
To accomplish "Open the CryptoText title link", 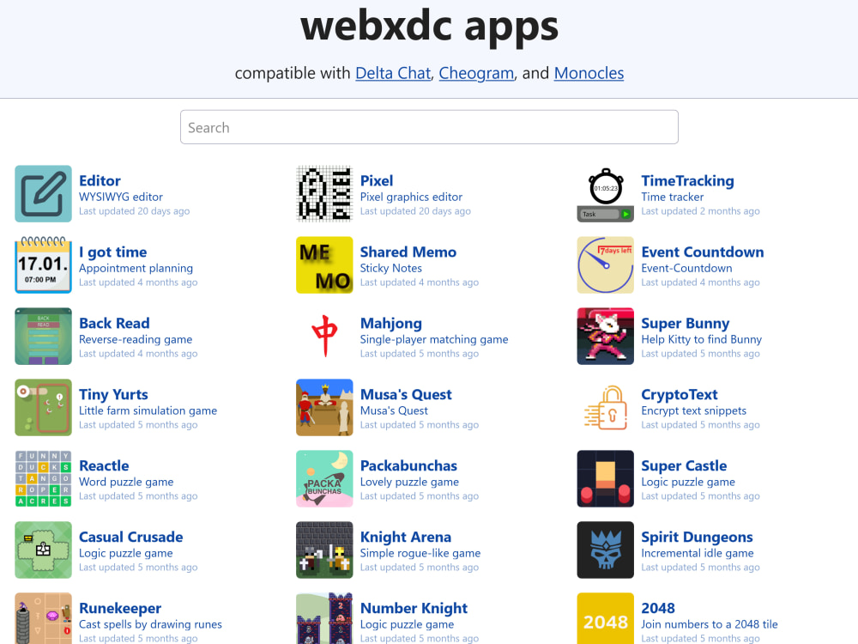I will [679, 394].
